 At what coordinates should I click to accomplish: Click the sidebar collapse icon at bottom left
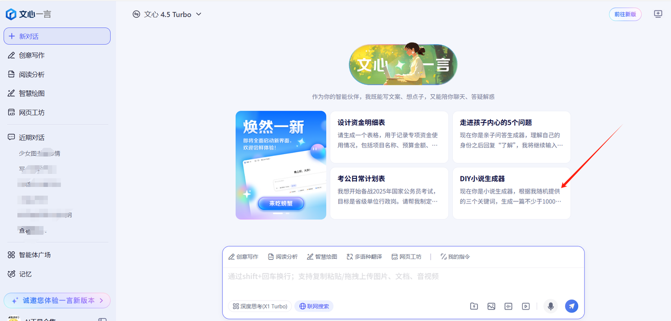(x=103, y=319)
